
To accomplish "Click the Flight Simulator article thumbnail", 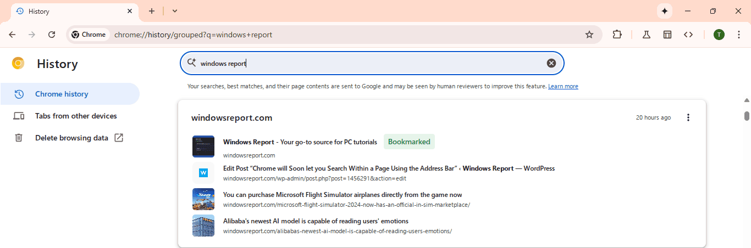I will [203, 199].
